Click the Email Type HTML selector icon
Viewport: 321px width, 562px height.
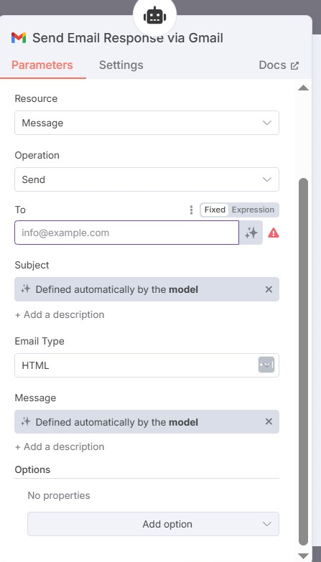(266, 365)
